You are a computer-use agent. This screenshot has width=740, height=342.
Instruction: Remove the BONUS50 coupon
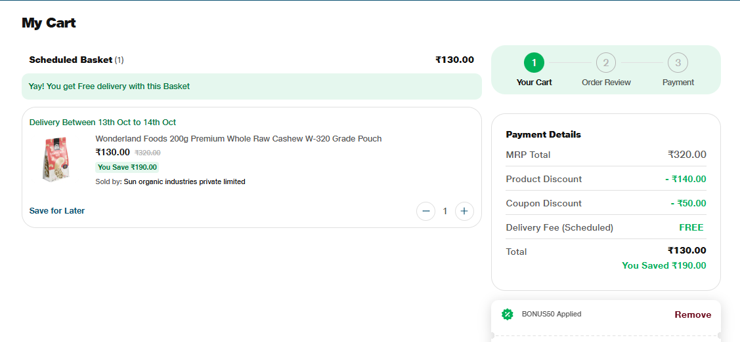click(693, 315)
